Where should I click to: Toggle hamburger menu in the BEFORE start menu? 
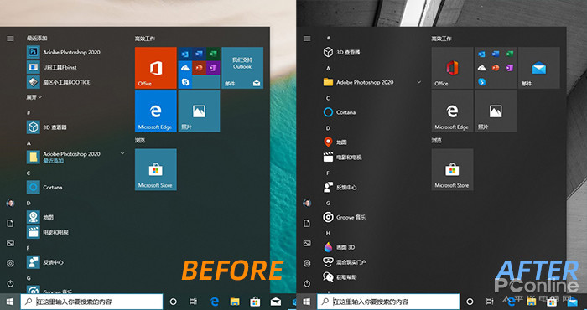tap(10, 39)
